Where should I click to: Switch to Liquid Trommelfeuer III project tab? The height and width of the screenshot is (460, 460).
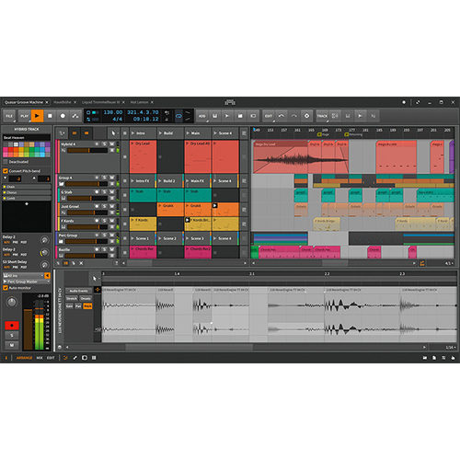point(100,102)
